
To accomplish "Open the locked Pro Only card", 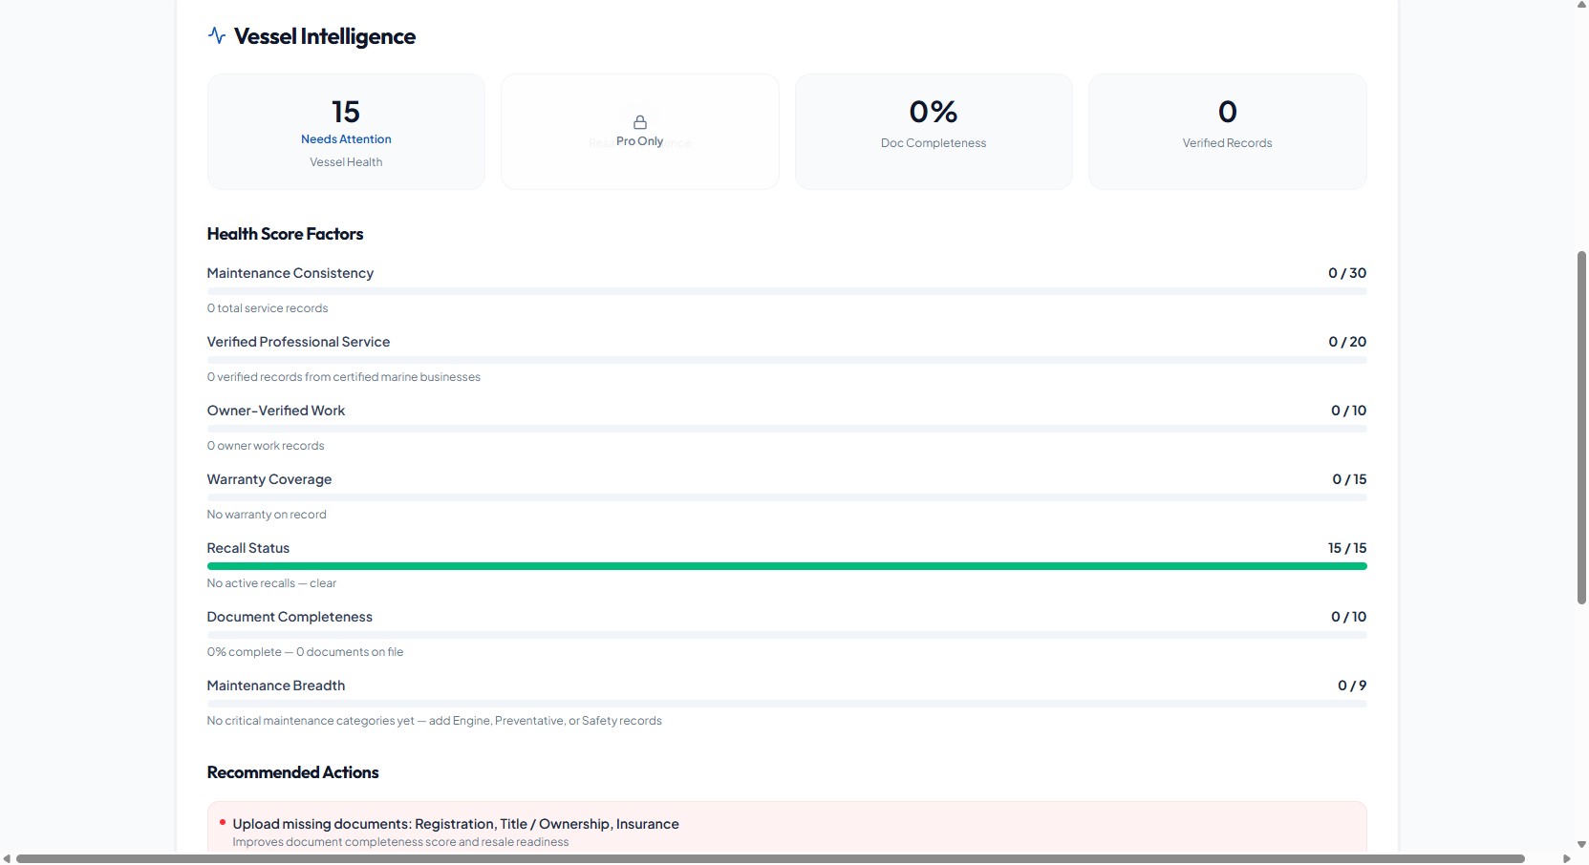I will pyautogui.click(x=640, y=132).
